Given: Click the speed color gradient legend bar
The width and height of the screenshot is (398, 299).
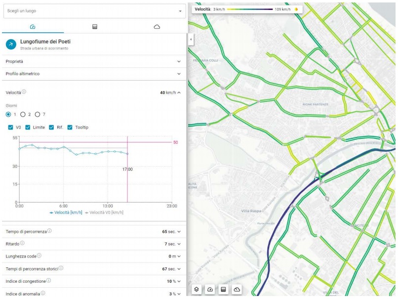Looking at the screenshot, I should pyautogui.click(x=250, y=9).
